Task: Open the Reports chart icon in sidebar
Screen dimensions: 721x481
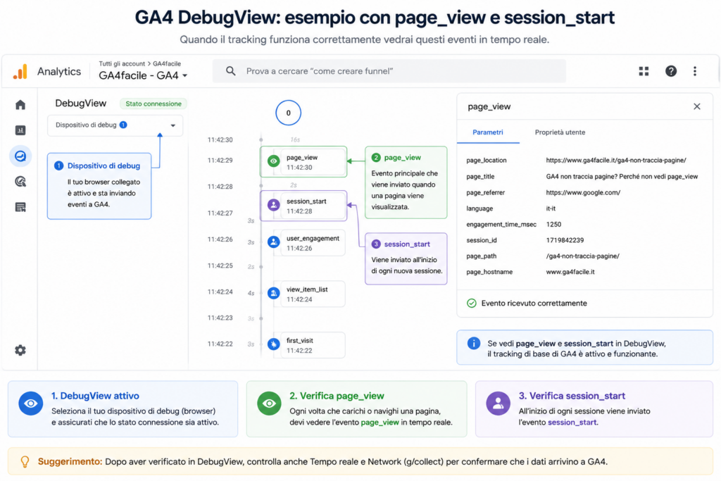Action: (x=20, y=130)
